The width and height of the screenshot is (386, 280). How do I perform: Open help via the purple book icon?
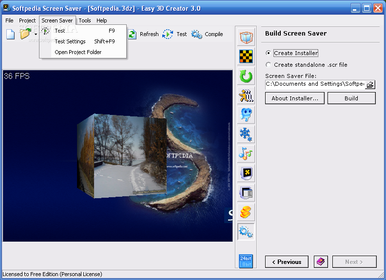[321, 262]
